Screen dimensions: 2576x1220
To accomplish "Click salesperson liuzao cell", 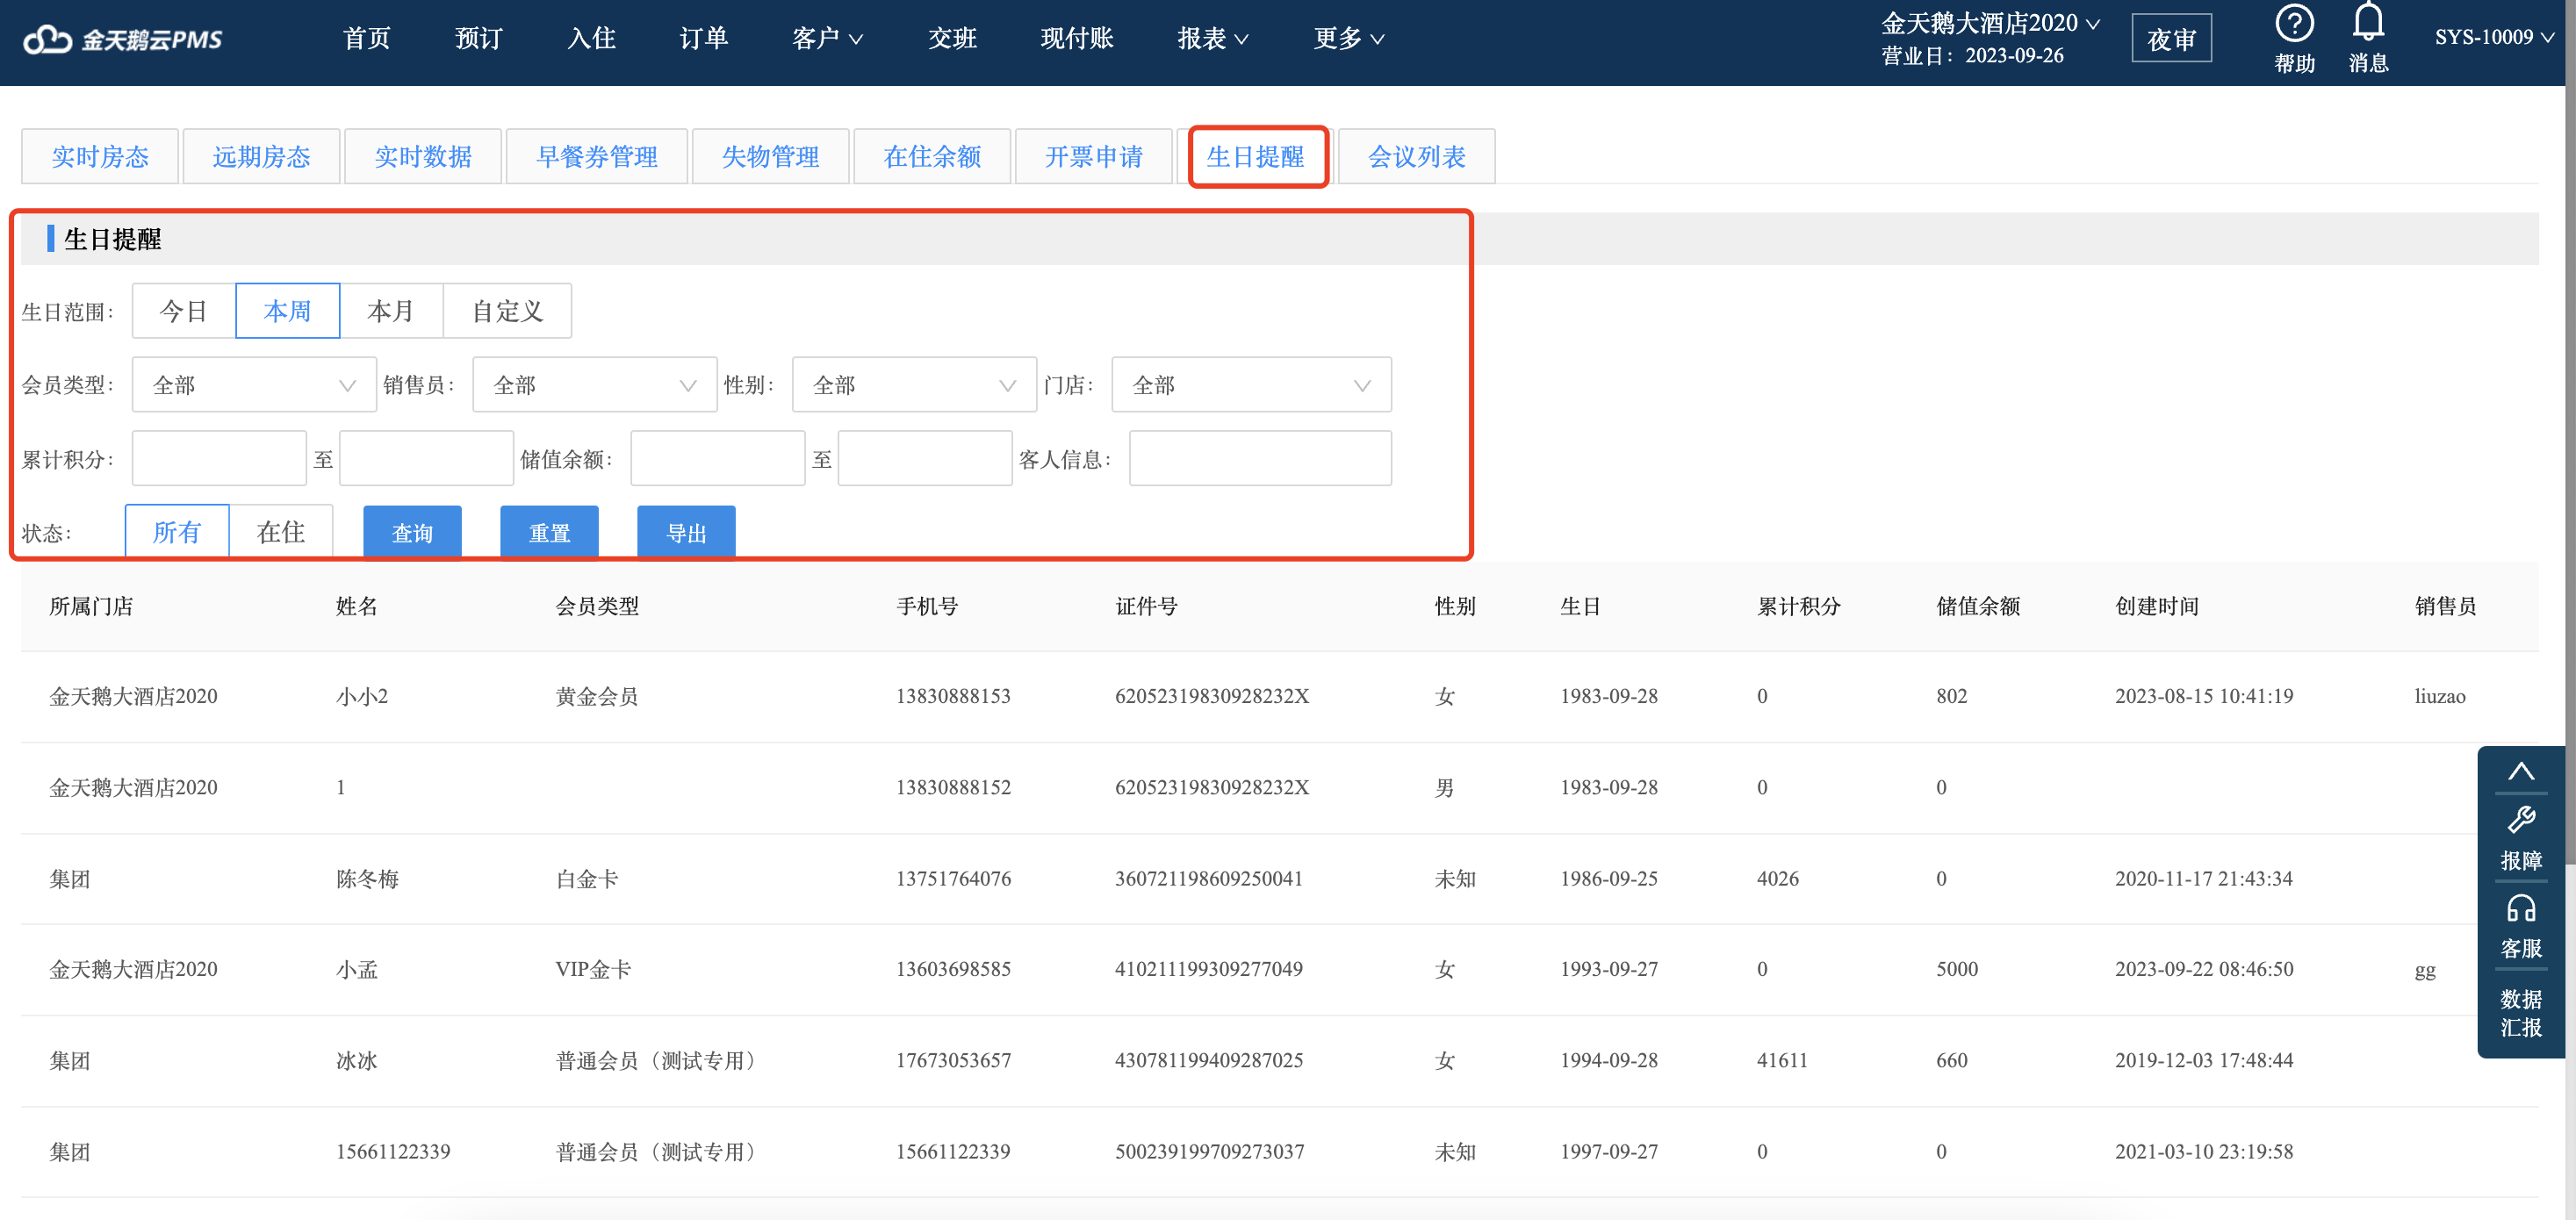I will click(2440, 696).
